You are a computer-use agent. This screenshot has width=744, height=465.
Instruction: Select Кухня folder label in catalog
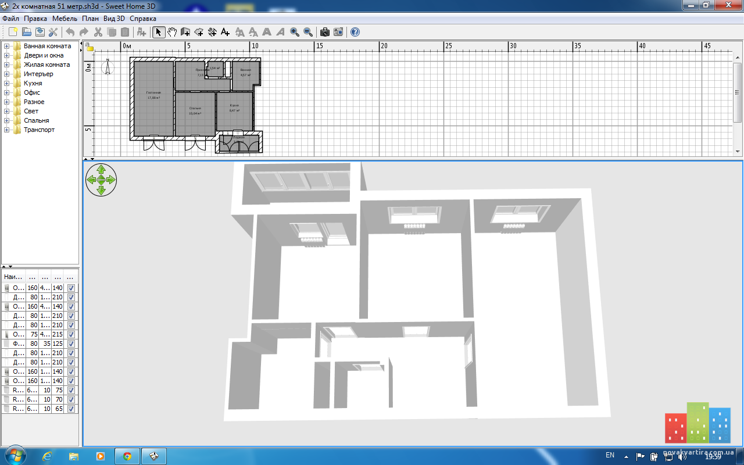point(33,83)
